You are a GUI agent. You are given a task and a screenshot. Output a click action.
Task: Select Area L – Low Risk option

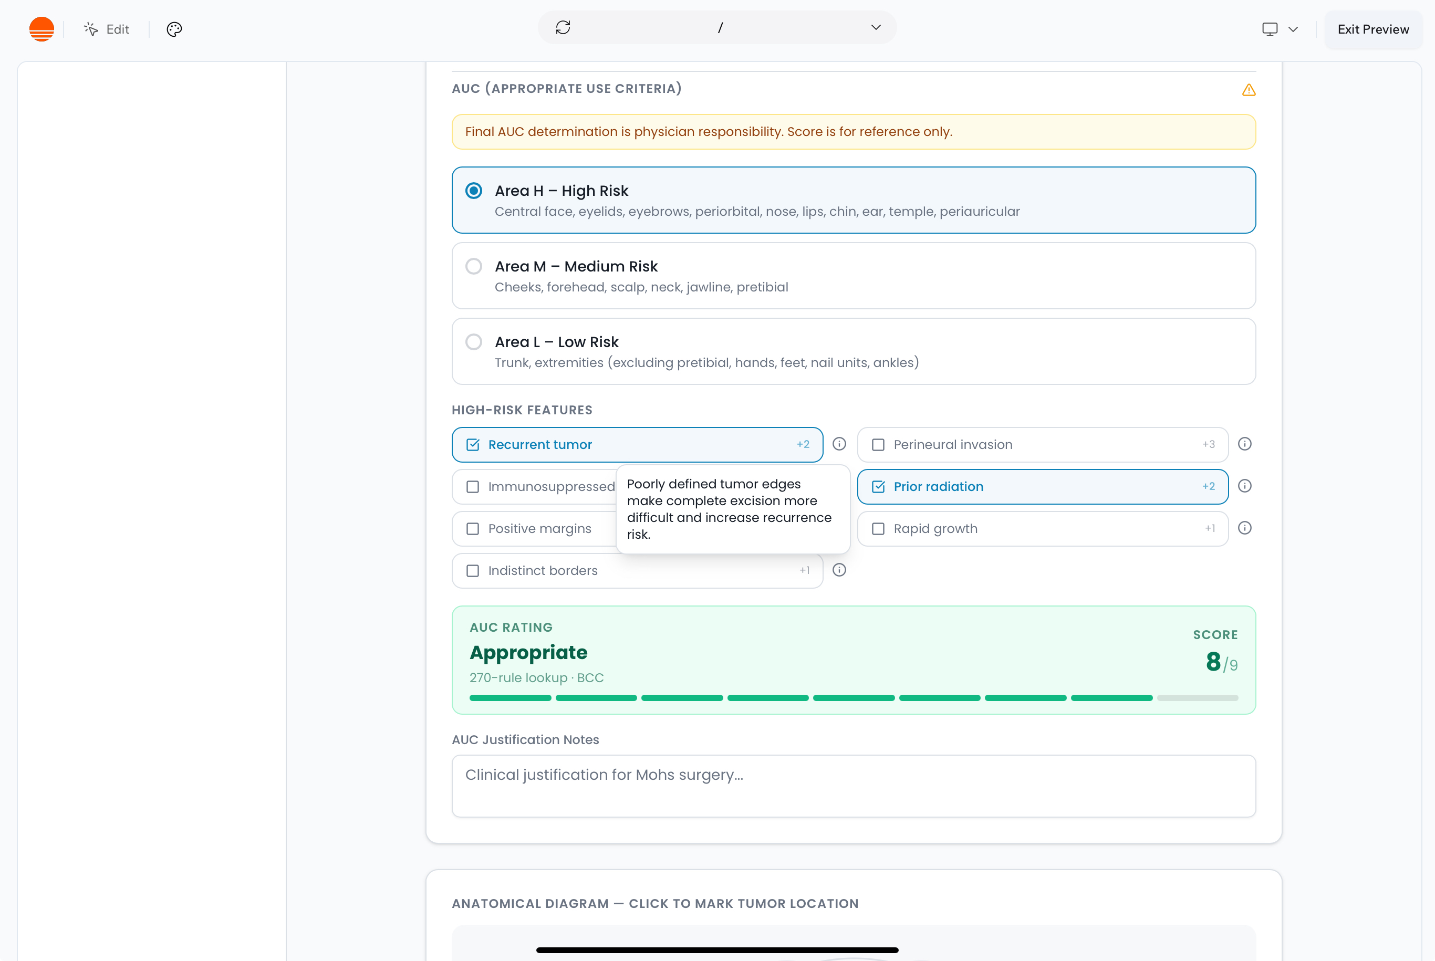[474, 342]
